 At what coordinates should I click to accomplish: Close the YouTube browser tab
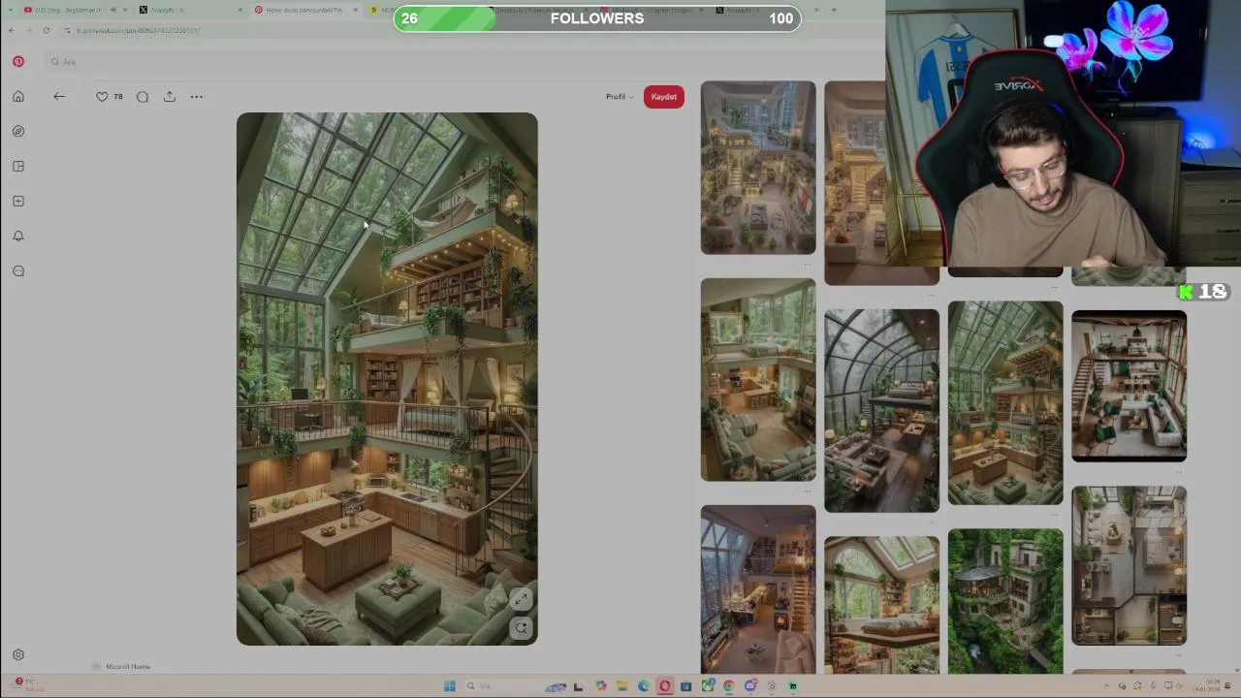[x=124, y=10]
